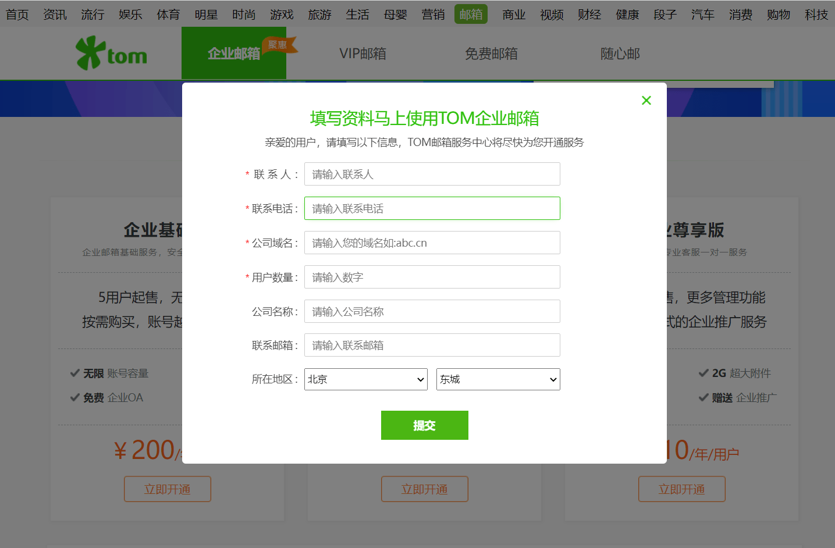Click the 联系邮箱 input field
The height and width of the screenshot is (548, 835).
(432, 345)
